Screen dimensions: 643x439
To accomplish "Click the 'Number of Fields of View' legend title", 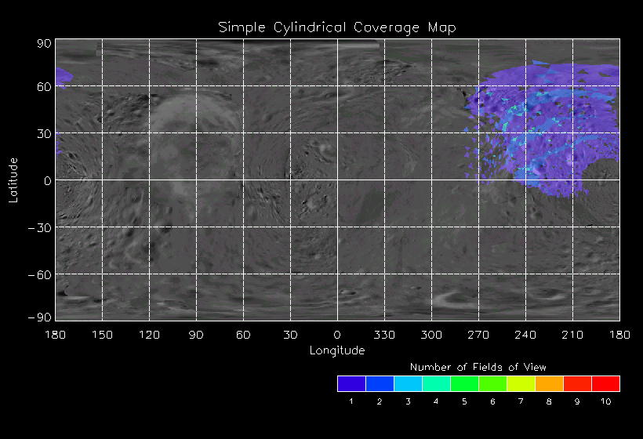I will tap(478, 367).
